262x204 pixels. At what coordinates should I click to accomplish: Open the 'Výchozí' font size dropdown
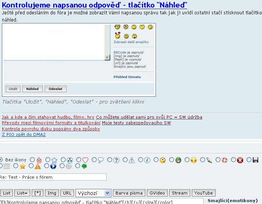point(93,193)
